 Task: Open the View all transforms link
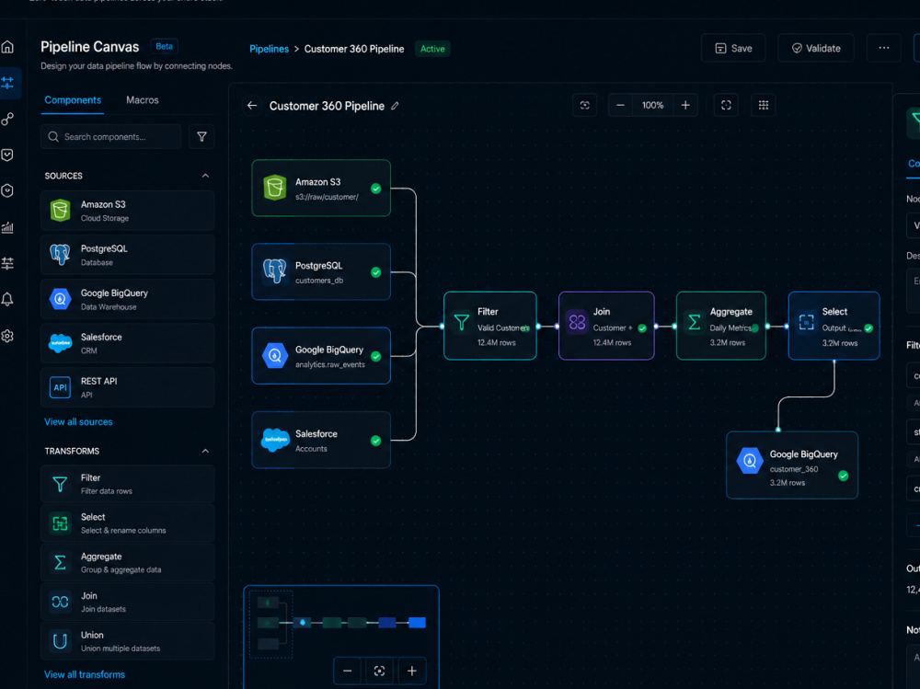point(85,675)
